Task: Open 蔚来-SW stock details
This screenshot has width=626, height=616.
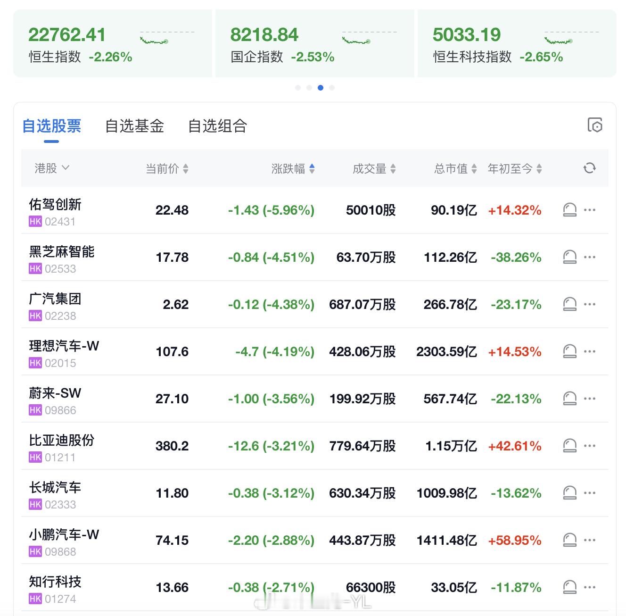Action: pyautogui.click(x=55, y=393)
